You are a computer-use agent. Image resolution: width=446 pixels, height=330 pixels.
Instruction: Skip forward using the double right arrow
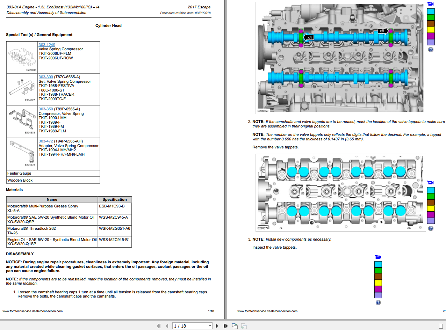[224, 325]
